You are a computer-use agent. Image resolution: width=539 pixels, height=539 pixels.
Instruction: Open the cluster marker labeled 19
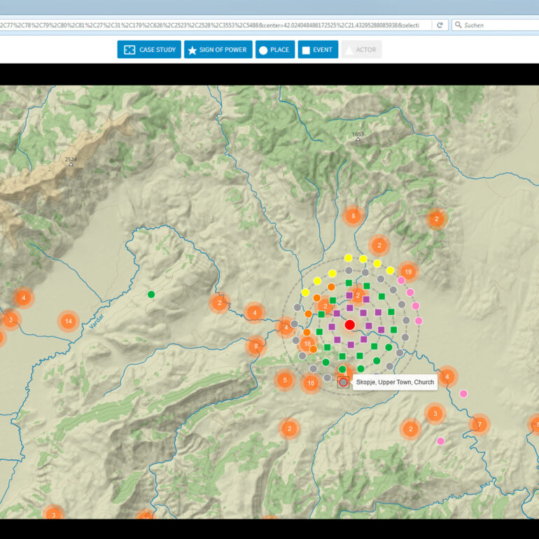tap(408, 272)
